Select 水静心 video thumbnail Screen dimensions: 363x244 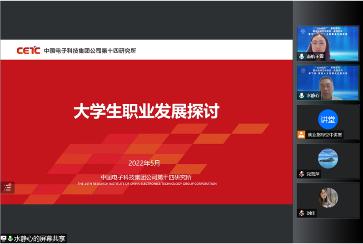pyautogui.click(x=328, y=83)
